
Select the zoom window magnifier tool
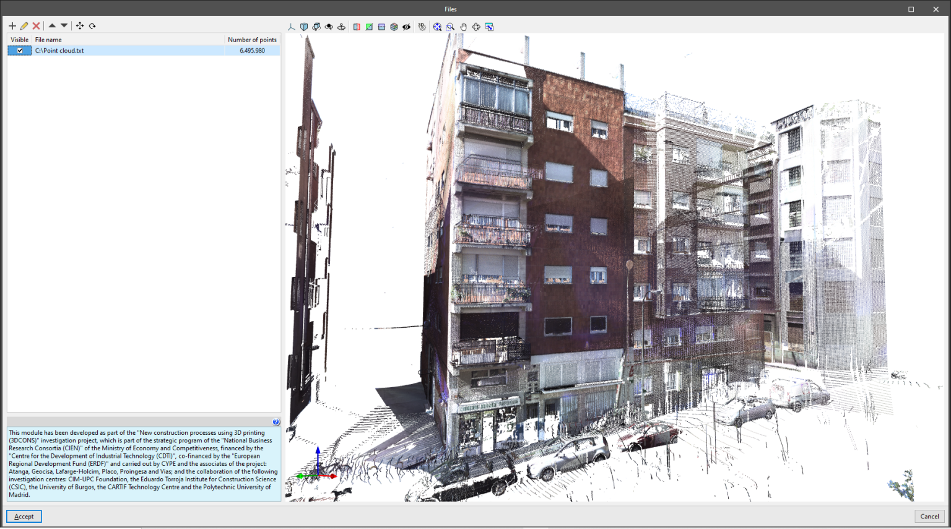click(x=450, y=27)
